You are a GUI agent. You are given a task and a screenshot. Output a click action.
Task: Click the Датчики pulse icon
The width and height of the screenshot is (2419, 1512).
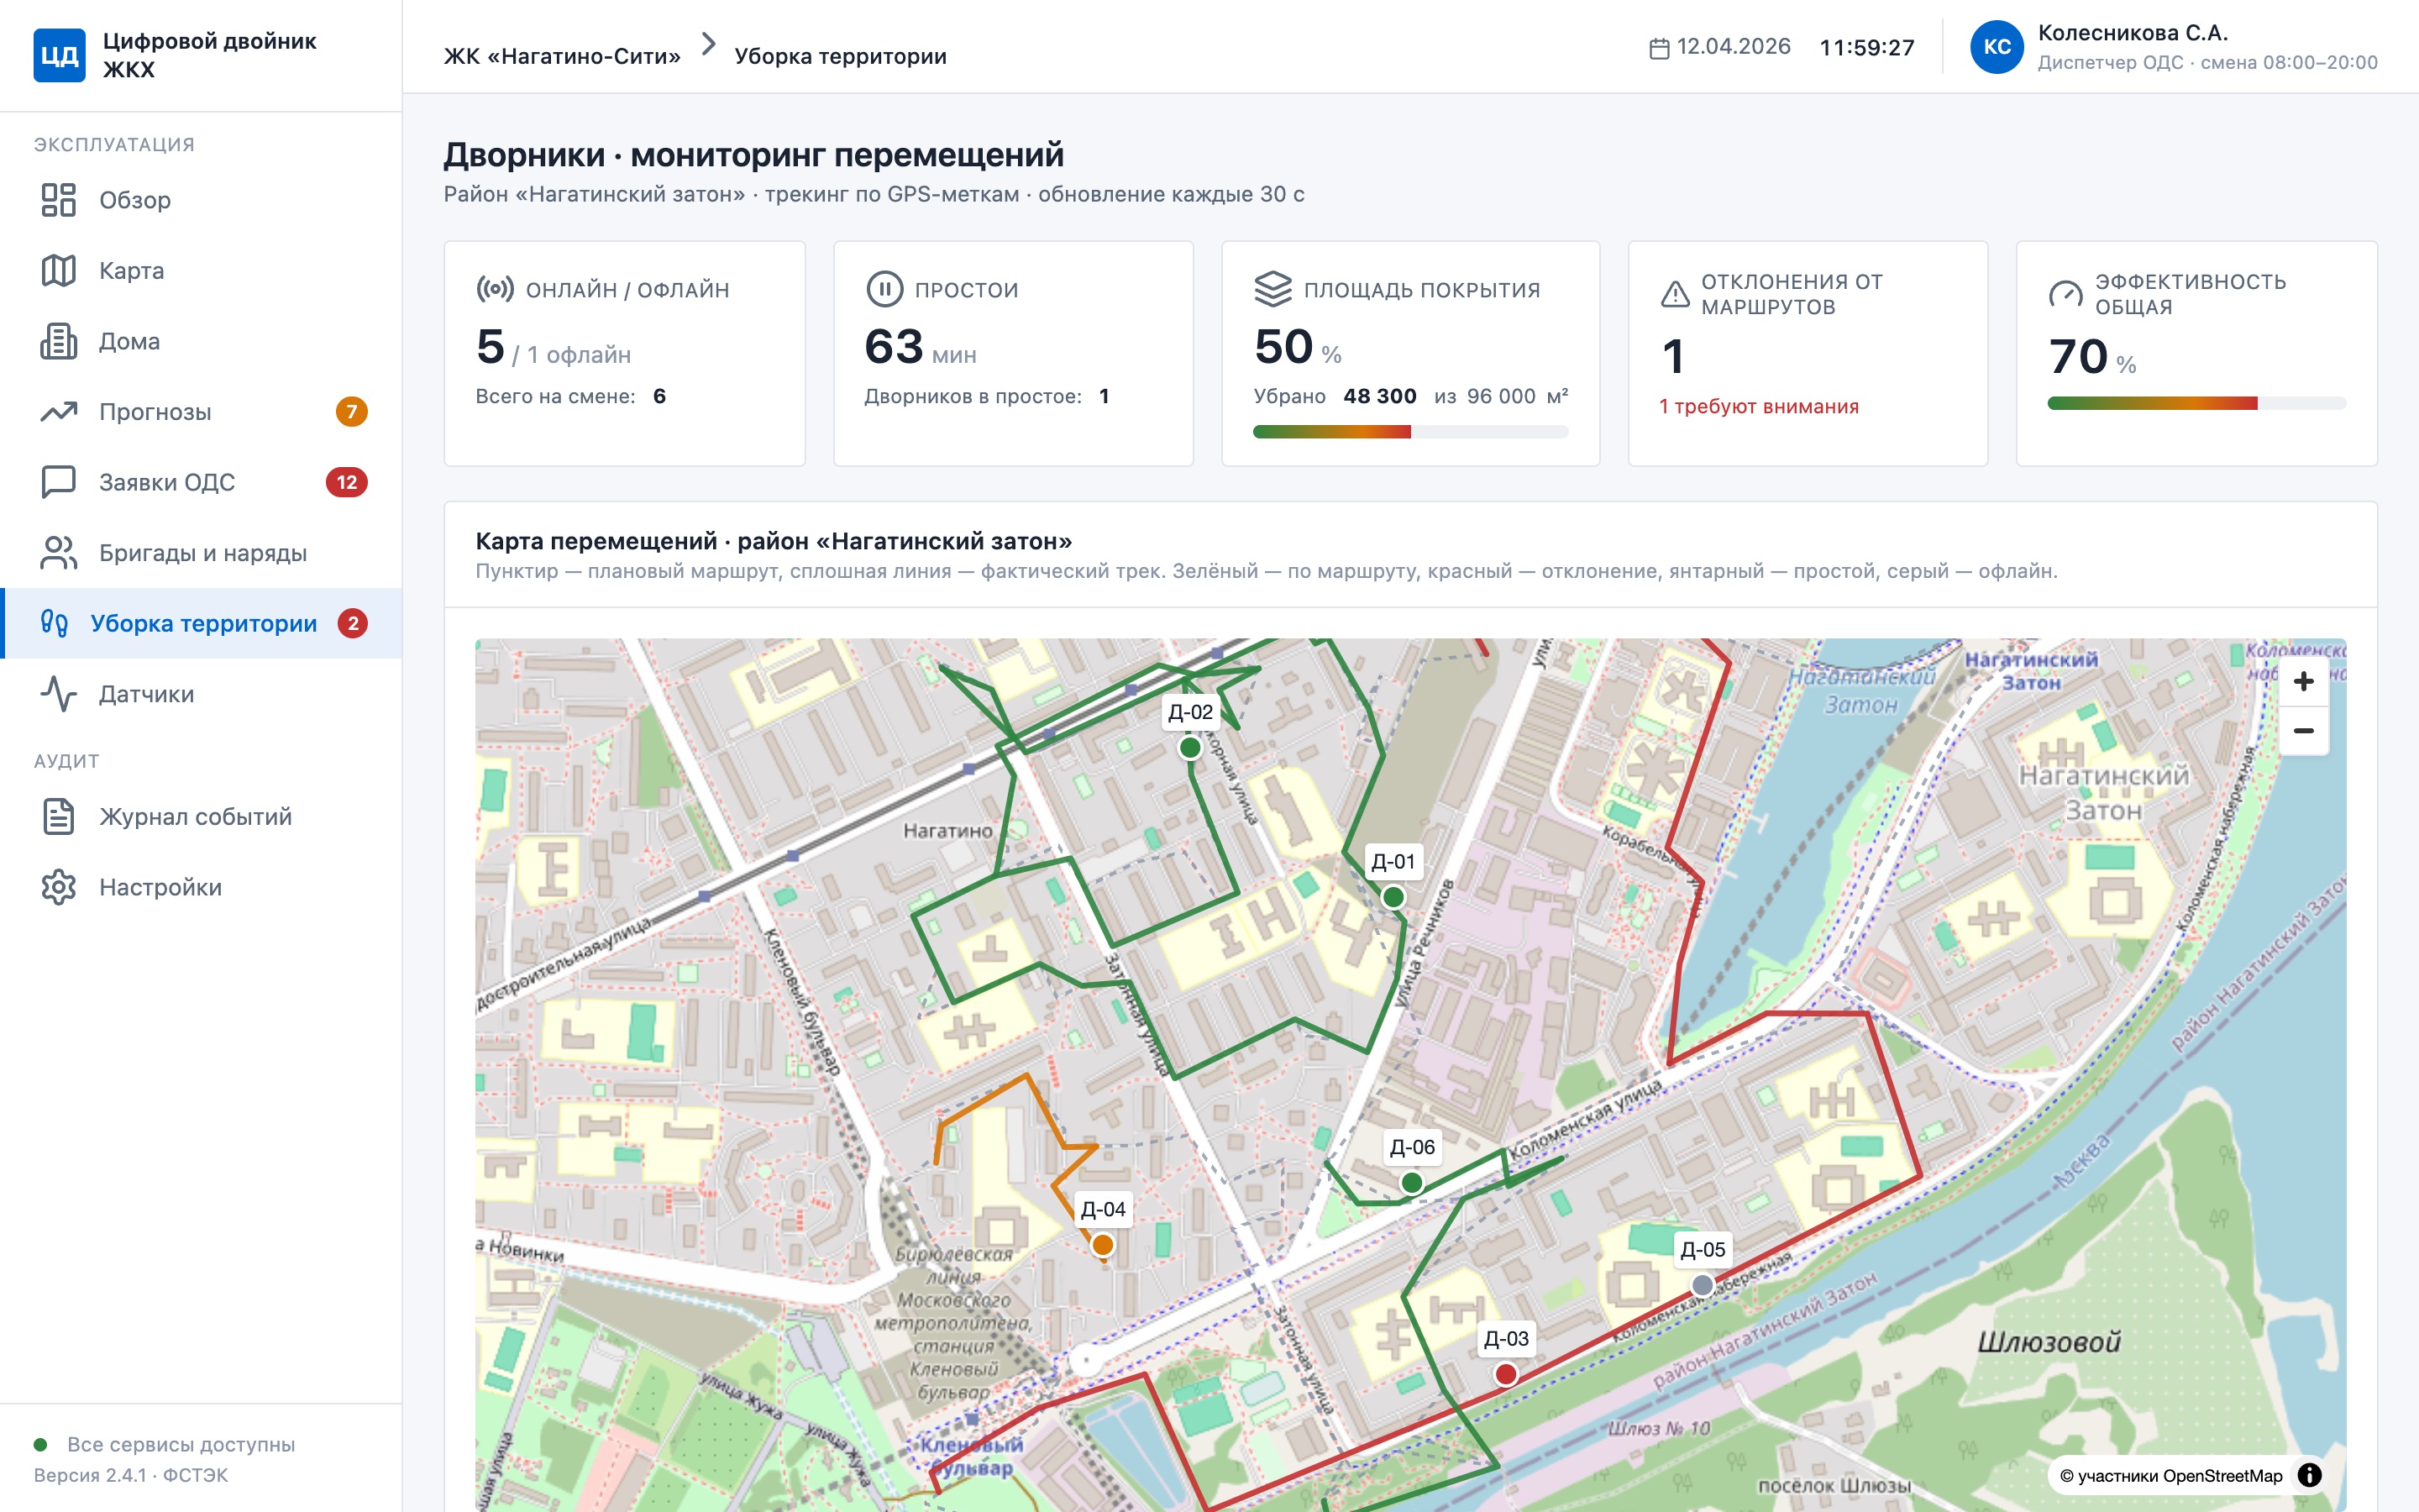pos(59,694)
